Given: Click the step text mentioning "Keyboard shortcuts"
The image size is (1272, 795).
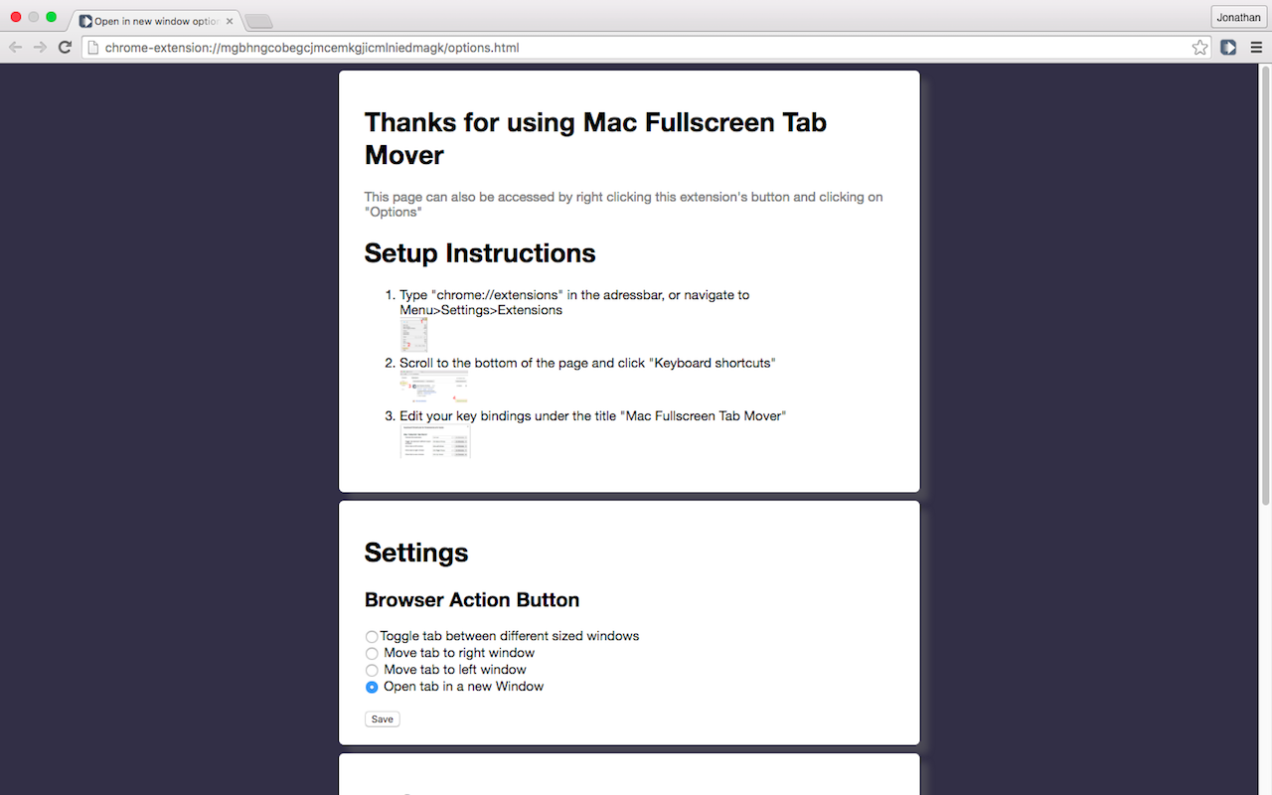Looking at the screenshot, I should point(587,363).
